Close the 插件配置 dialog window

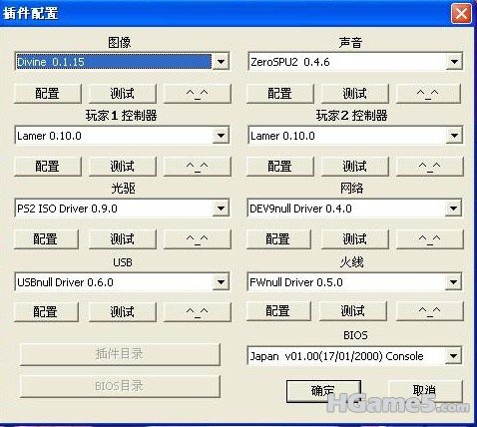pyautogui.click(x=461, y=14)
